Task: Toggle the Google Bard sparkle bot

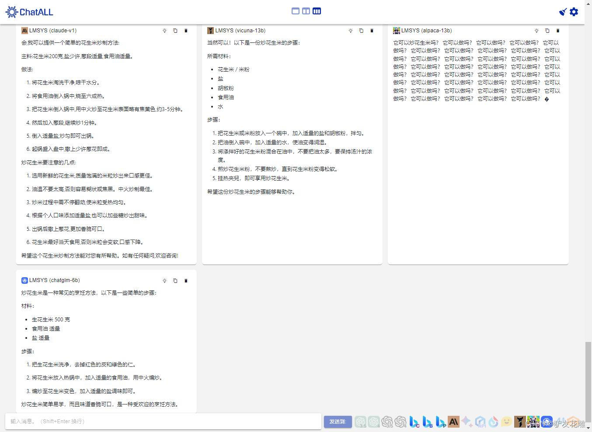Action: tap(467, 422)
